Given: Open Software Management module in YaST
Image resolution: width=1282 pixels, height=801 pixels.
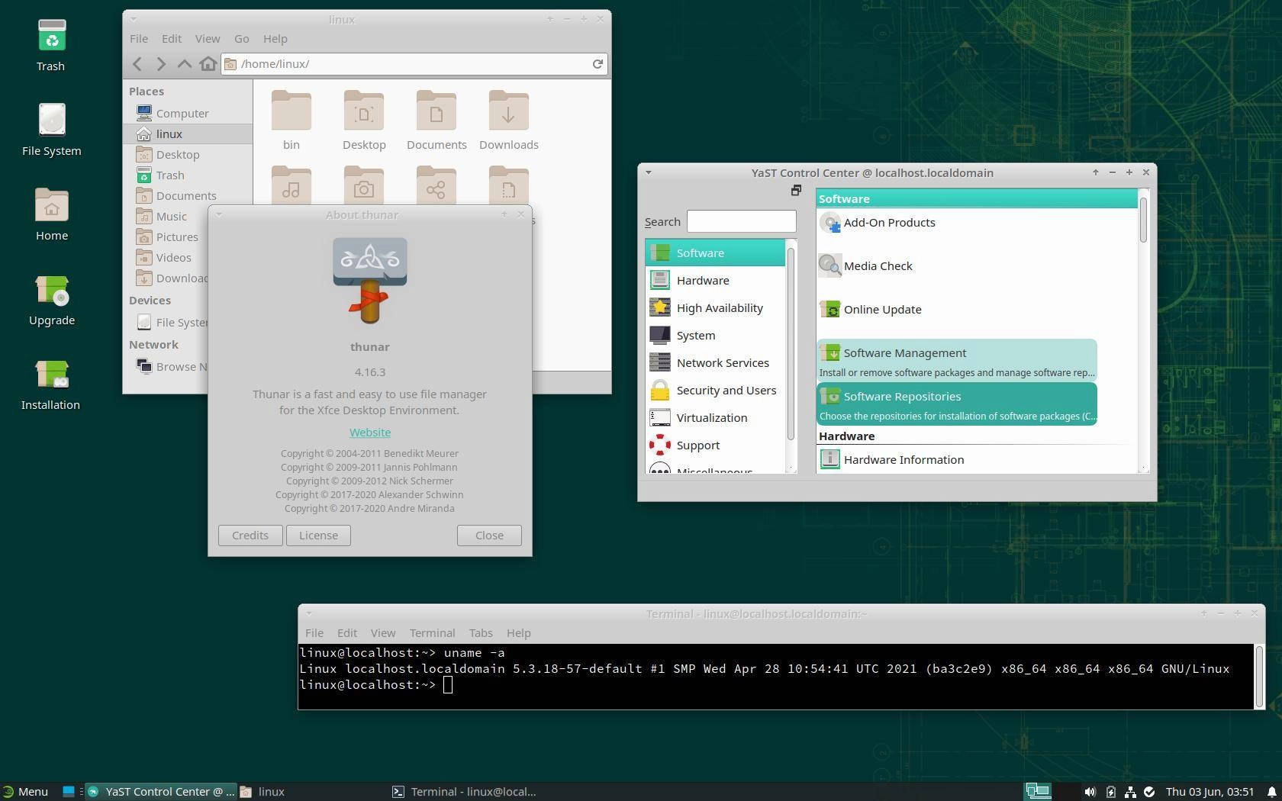Looking at the screenshot, I should point(957,361).
